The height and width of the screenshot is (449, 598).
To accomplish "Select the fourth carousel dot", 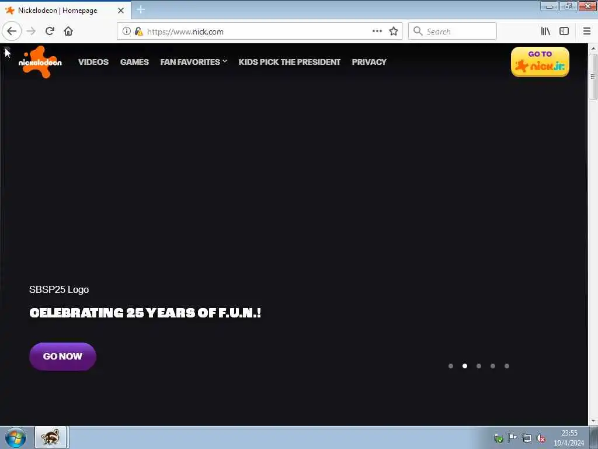I will point(493,366).
